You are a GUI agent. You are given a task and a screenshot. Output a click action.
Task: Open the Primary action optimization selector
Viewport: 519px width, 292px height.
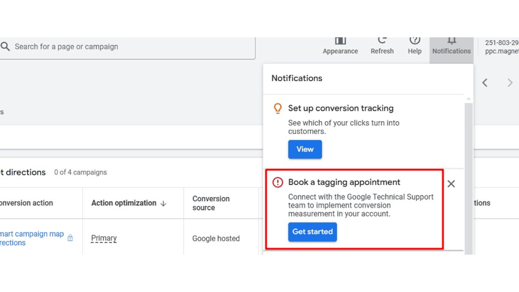click(x=103, y=238)
